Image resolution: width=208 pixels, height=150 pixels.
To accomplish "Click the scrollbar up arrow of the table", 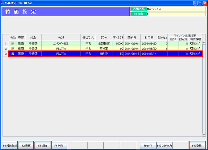I will (204, 44).
